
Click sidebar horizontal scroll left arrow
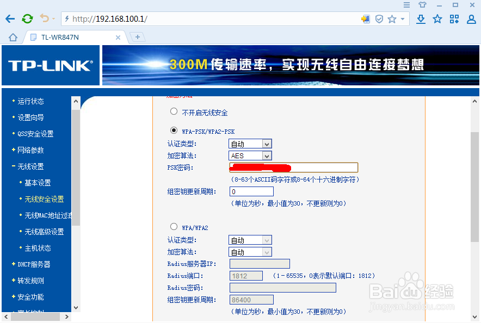(6, 317)
